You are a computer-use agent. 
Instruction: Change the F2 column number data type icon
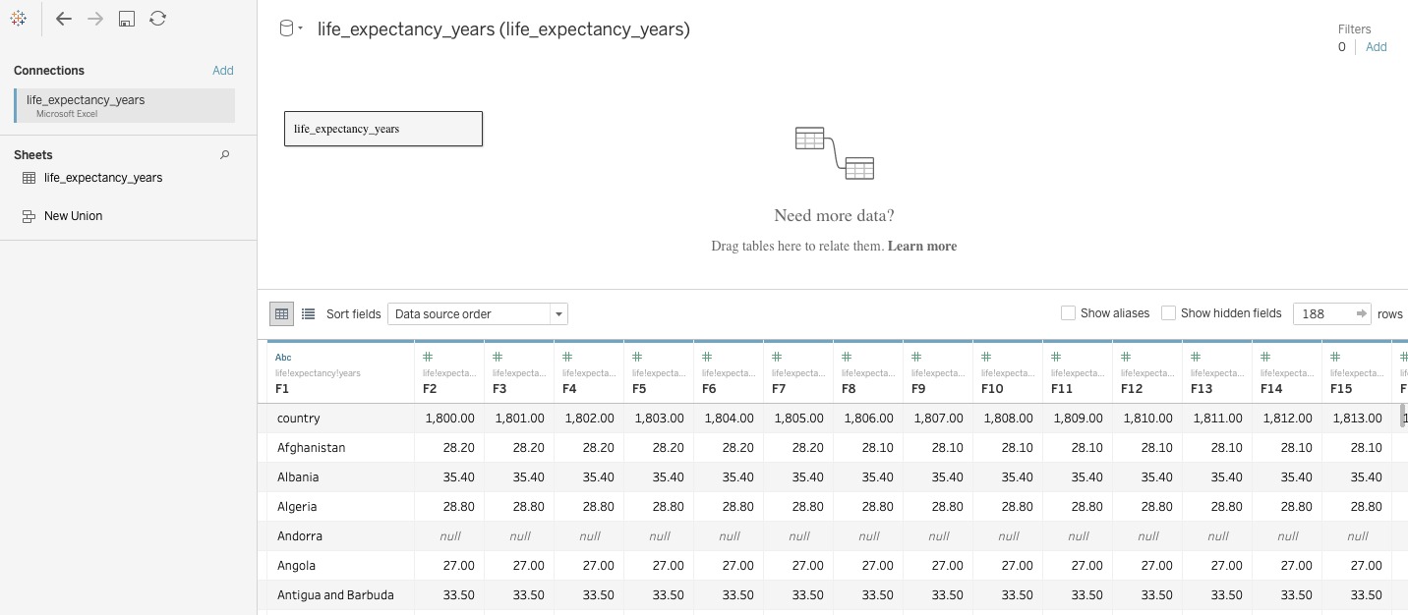point(428,358)
